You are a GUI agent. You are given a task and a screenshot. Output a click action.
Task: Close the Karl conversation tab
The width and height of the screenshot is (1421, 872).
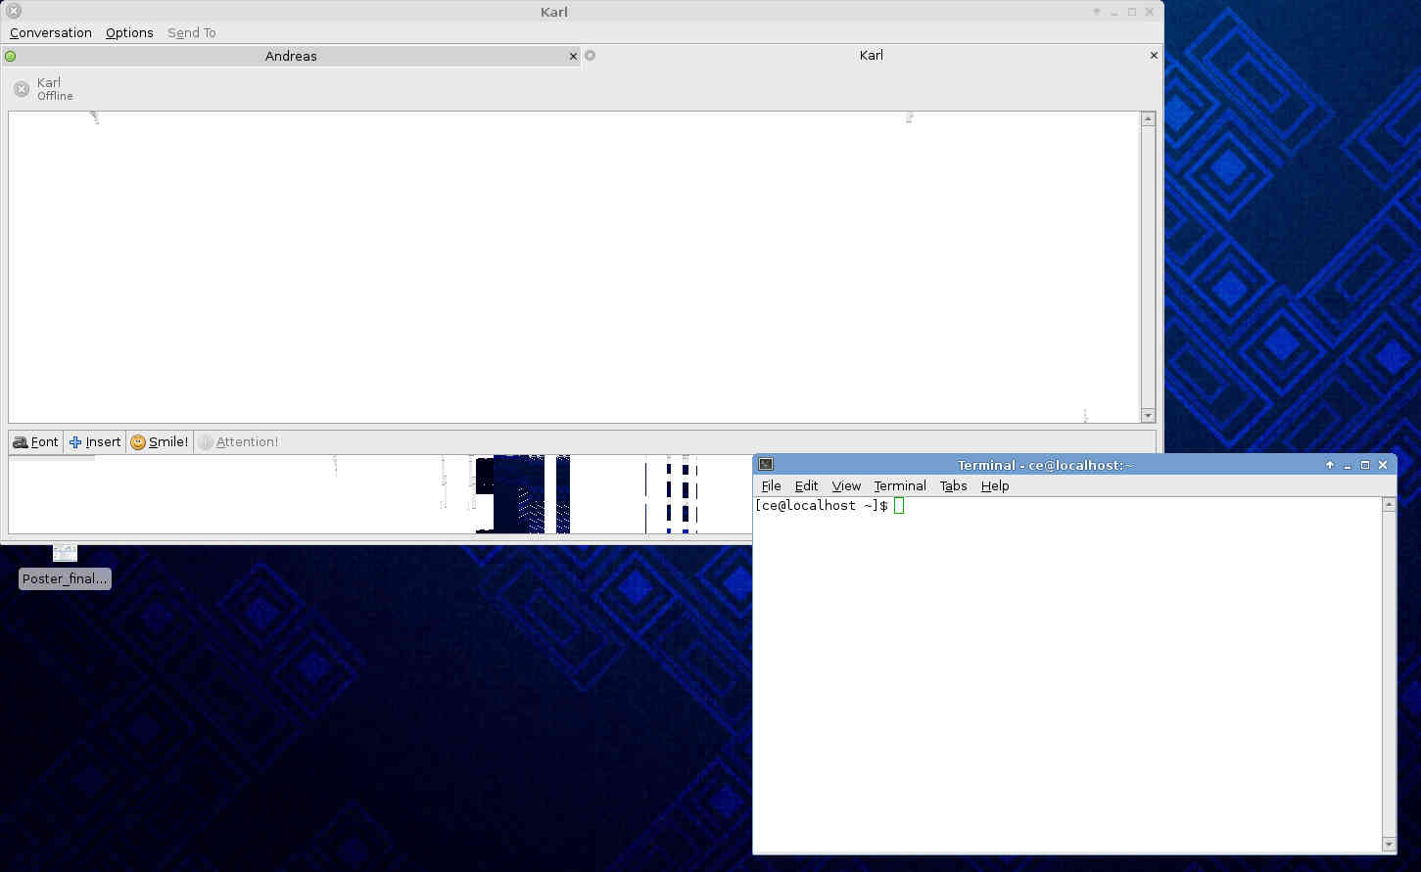(1154, 56)
